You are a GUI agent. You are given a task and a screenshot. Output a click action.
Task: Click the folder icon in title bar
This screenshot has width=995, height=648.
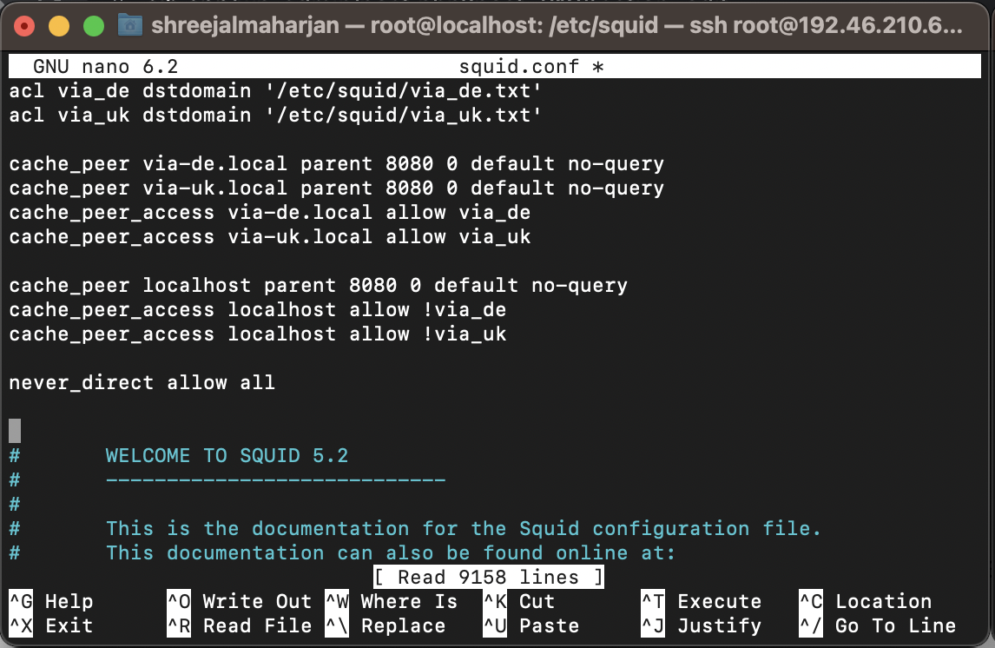[x=129, y=25]
